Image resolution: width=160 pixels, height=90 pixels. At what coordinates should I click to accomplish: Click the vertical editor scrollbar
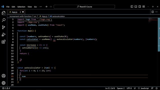point(159,35)
